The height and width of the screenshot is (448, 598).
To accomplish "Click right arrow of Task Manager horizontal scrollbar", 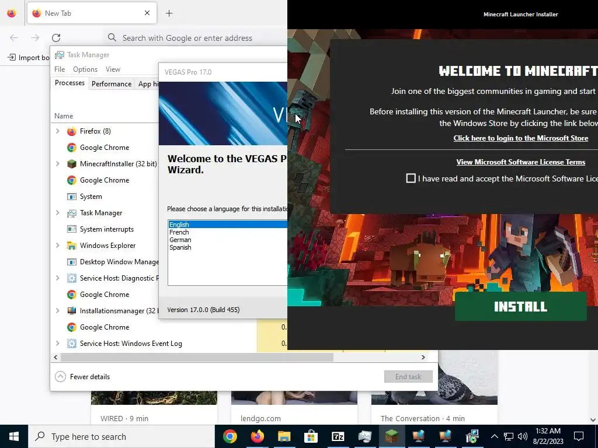I will 423,358.
